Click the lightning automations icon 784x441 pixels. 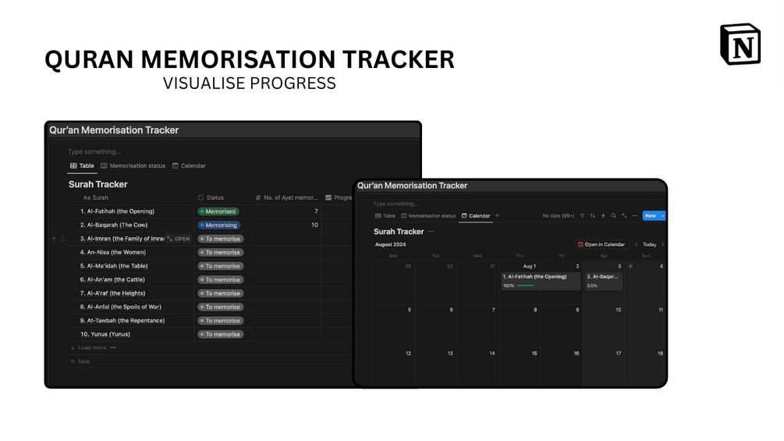[603, 216]
